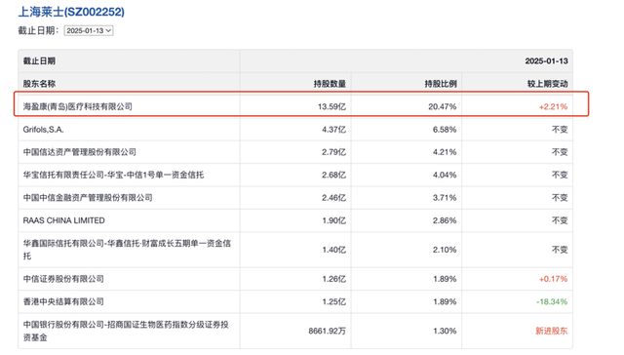Click the 中信证券股份有限公司 shareholder name
The width and height of the screenshot is (624, 355).
click(x=63, y=279)
